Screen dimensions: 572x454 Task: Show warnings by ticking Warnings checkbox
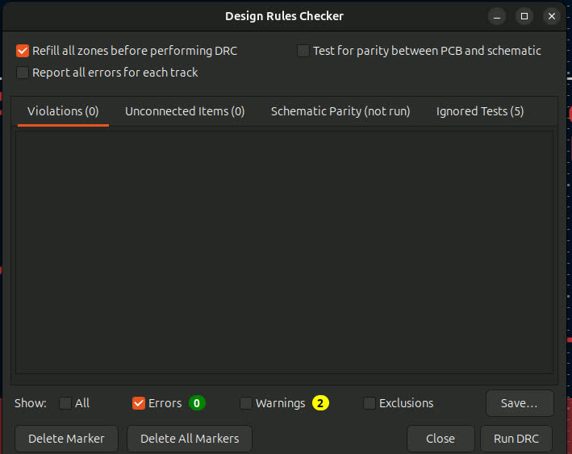[246, 403]
